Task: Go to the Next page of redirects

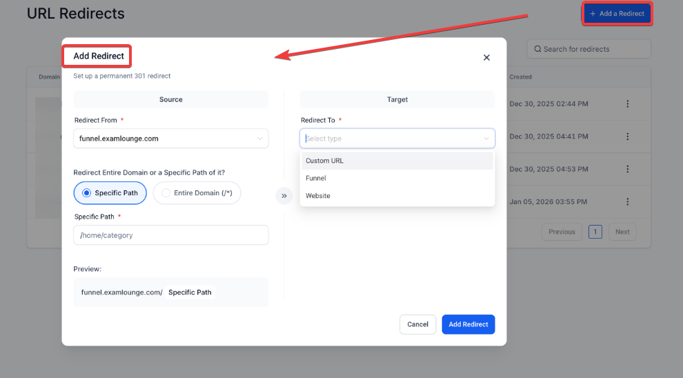Action: pos(622,232)
